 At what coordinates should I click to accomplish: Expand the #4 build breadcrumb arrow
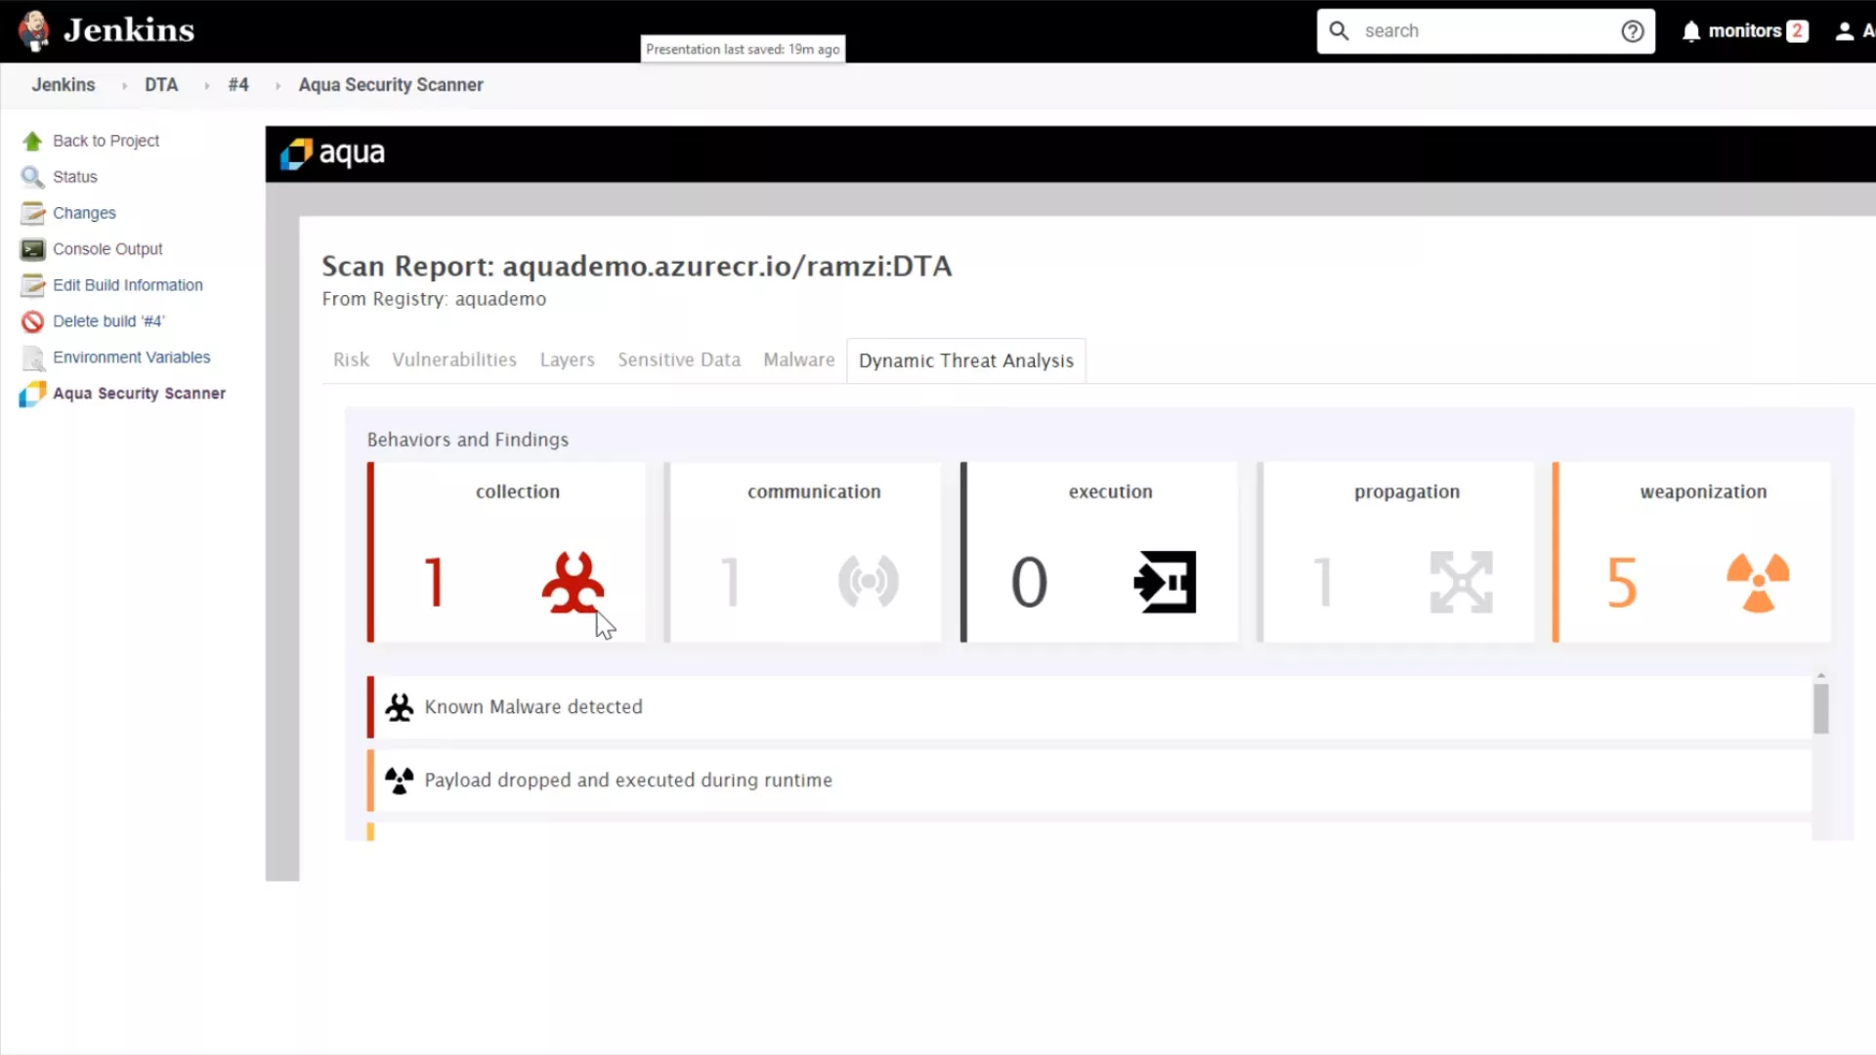277,86
